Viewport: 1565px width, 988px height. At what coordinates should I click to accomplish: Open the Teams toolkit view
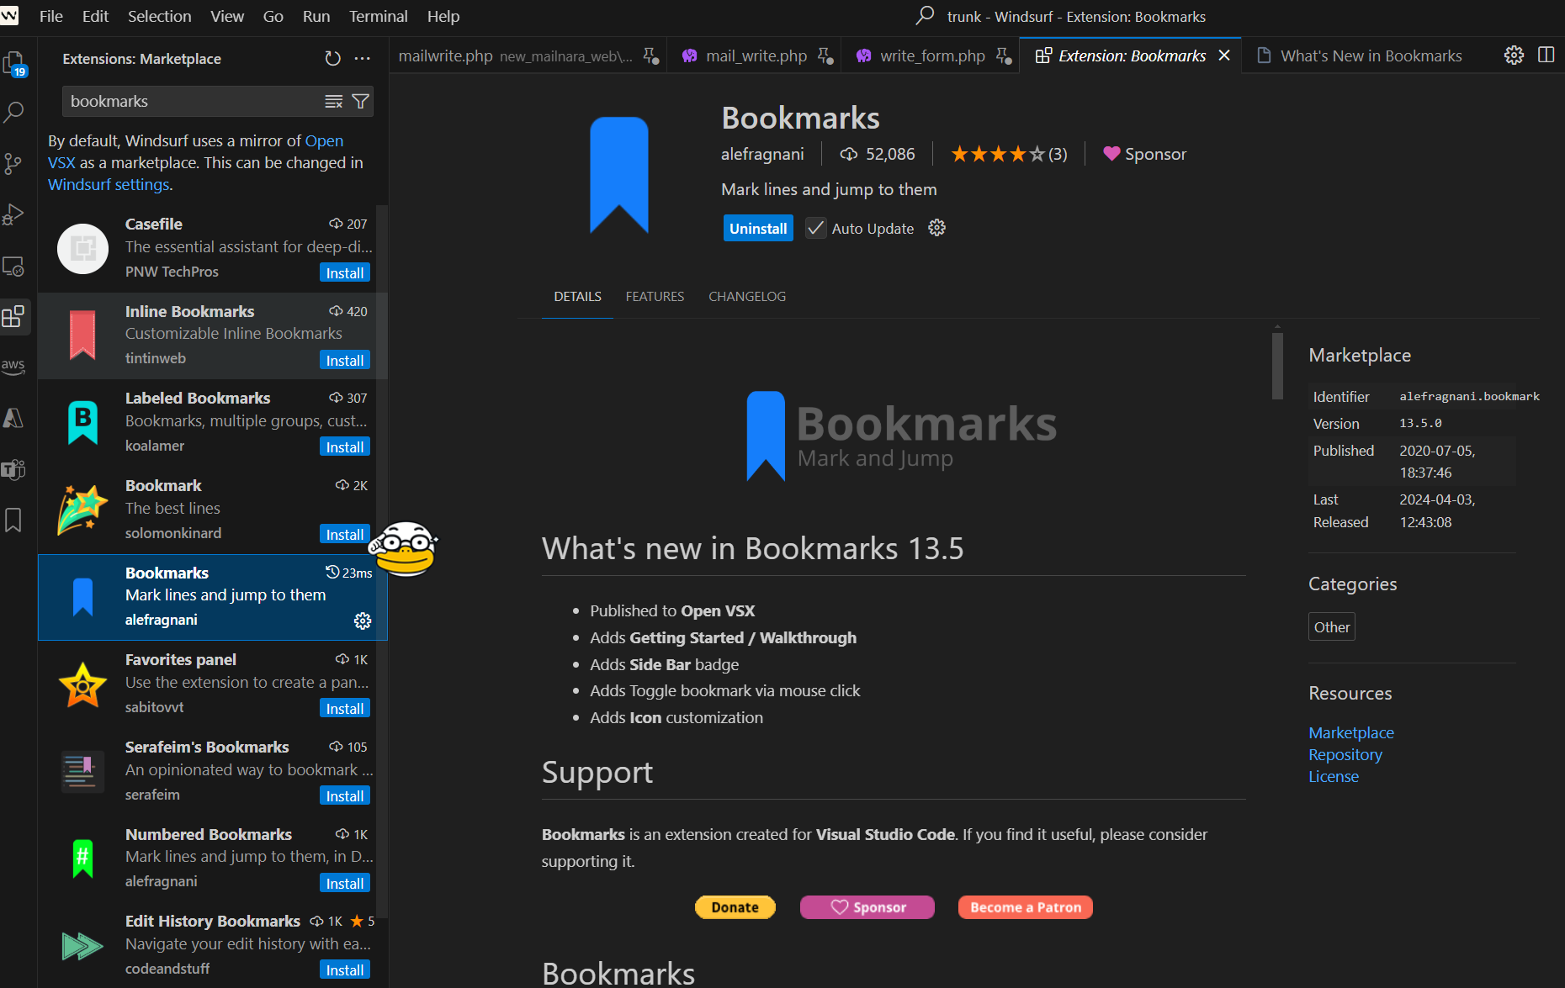[14, 469]
